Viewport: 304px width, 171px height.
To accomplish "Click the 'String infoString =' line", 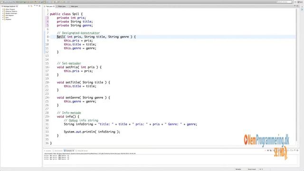I will pyautogui.click(x=130, y=124).
